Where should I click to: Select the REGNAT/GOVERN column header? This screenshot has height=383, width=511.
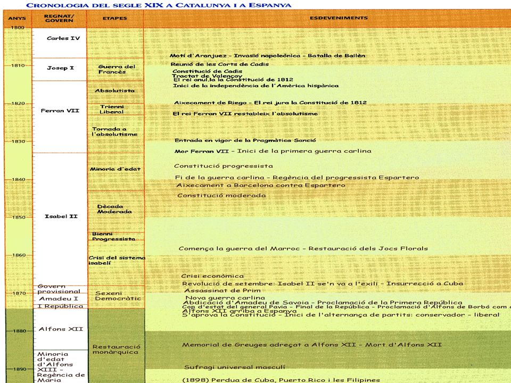(59, 18)
